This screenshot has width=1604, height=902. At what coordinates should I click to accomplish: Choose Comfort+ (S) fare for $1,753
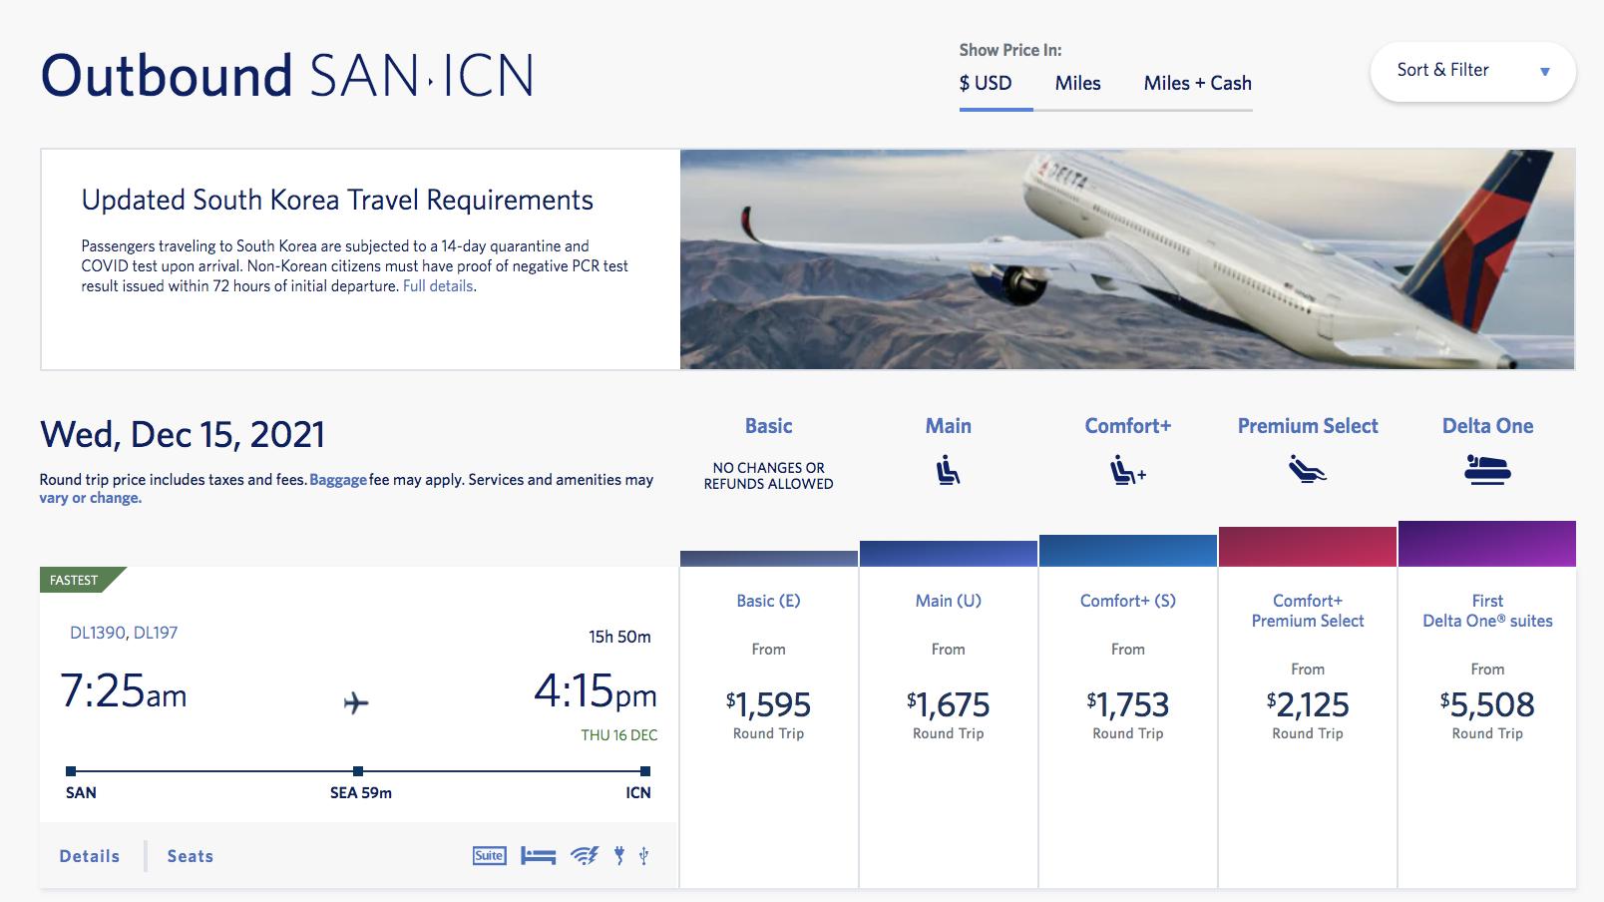(1128, 726)
